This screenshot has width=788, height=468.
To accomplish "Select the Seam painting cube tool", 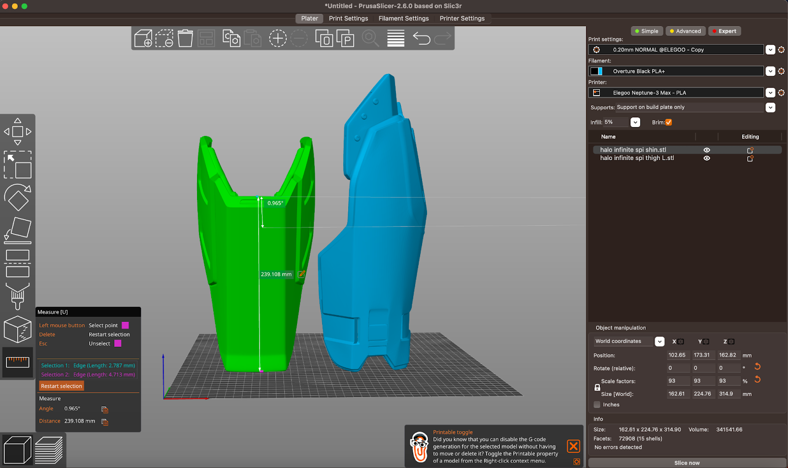I will 18,329.
